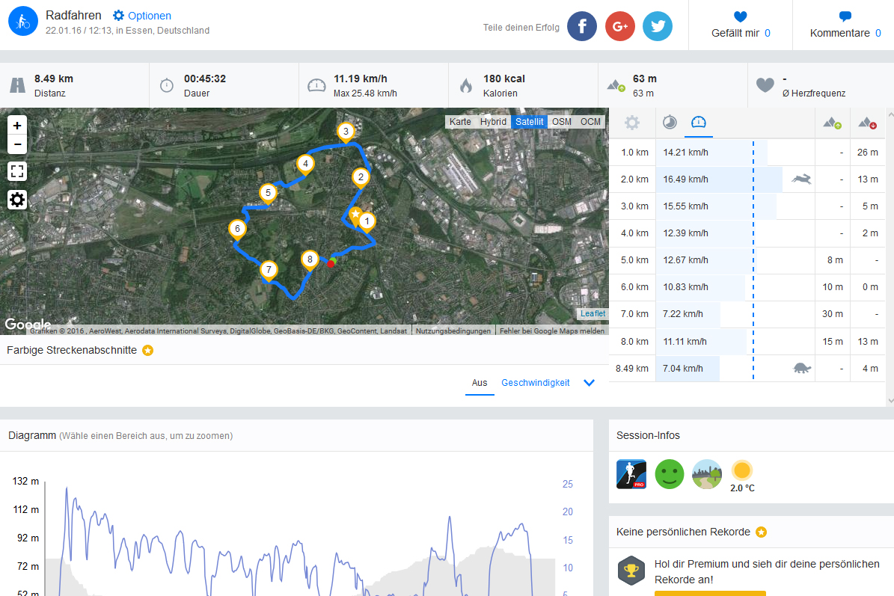Click premium star next to Farbige Streckenabschnitte
Image resolution: width=894 pixels, height=596 pixels.
tap(147, 351)
